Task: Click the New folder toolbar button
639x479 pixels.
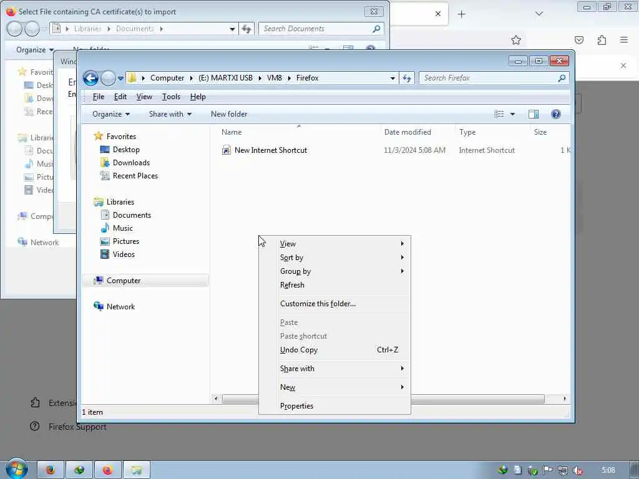Action: coord(228,114)
